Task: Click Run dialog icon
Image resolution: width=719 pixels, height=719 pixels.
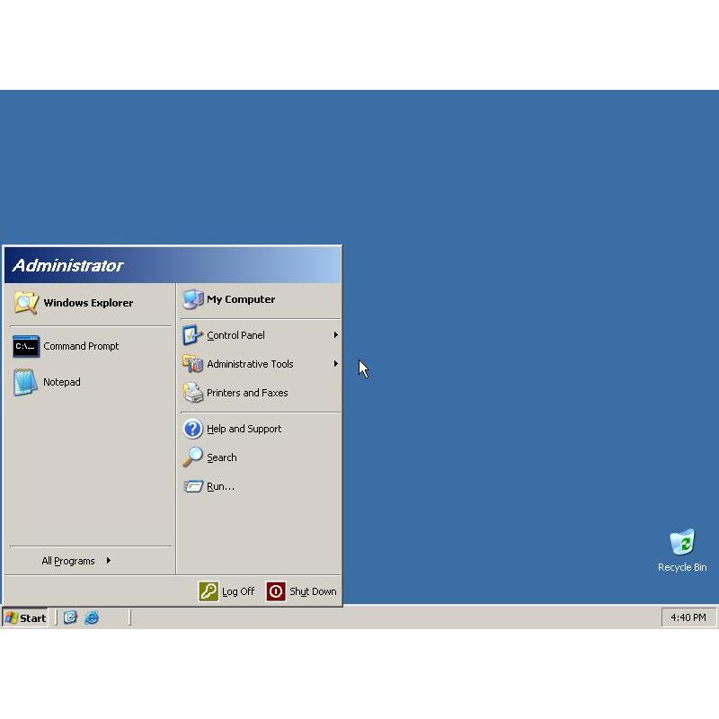Action: coord(192,486)
